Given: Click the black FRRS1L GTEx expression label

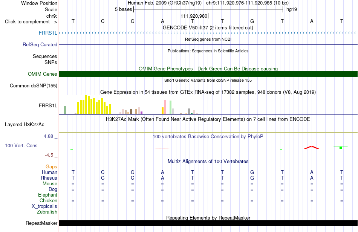Looking at the screenshot, I should [x=48, y=105].
